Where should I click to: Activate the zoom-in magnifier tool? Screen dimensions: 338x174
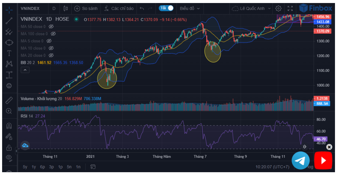pos(9,111)
